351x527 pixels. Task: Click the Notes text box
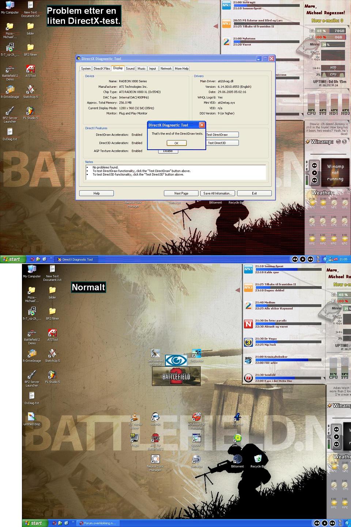[175, 172]
